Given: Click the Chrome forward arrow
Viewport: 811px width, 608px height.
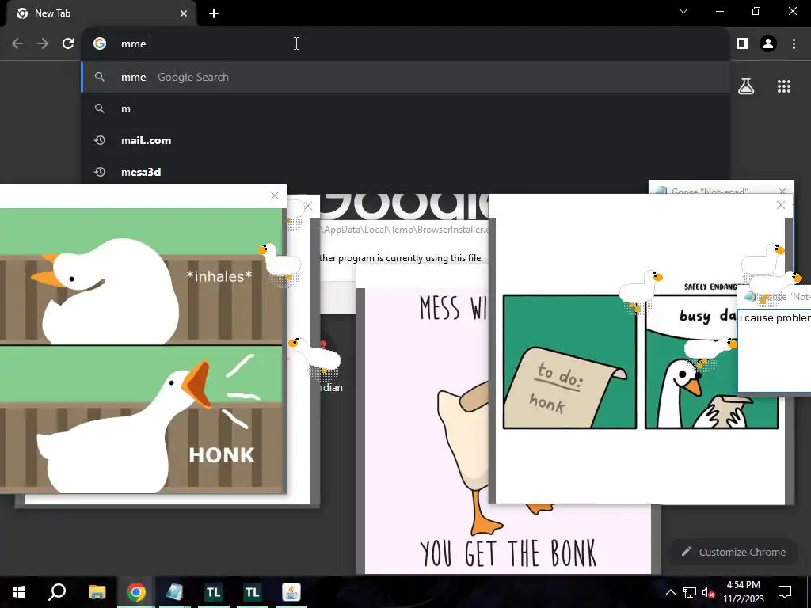Looking at the screenshot, I should tap(43, 44).
